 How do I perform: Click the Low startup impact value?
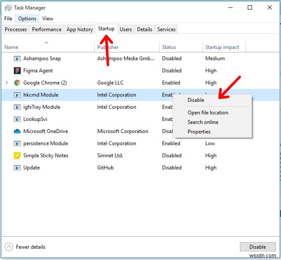[x=210, y=143]
